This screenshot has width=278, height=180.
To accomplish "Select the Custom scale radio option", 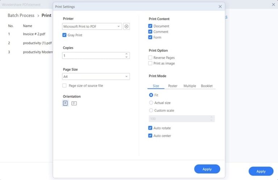I will [151, 110].
